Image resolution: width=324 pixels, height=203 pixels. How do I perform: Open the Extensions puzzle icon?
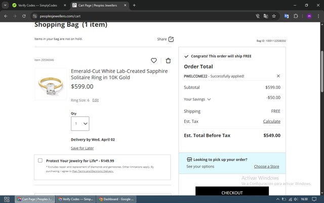296,16
